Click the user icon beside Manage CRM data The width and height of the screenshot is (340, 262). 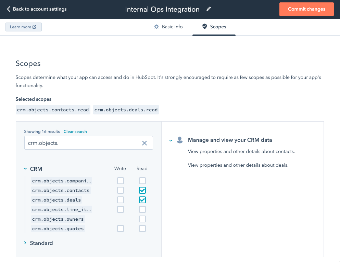pos(180,140)
